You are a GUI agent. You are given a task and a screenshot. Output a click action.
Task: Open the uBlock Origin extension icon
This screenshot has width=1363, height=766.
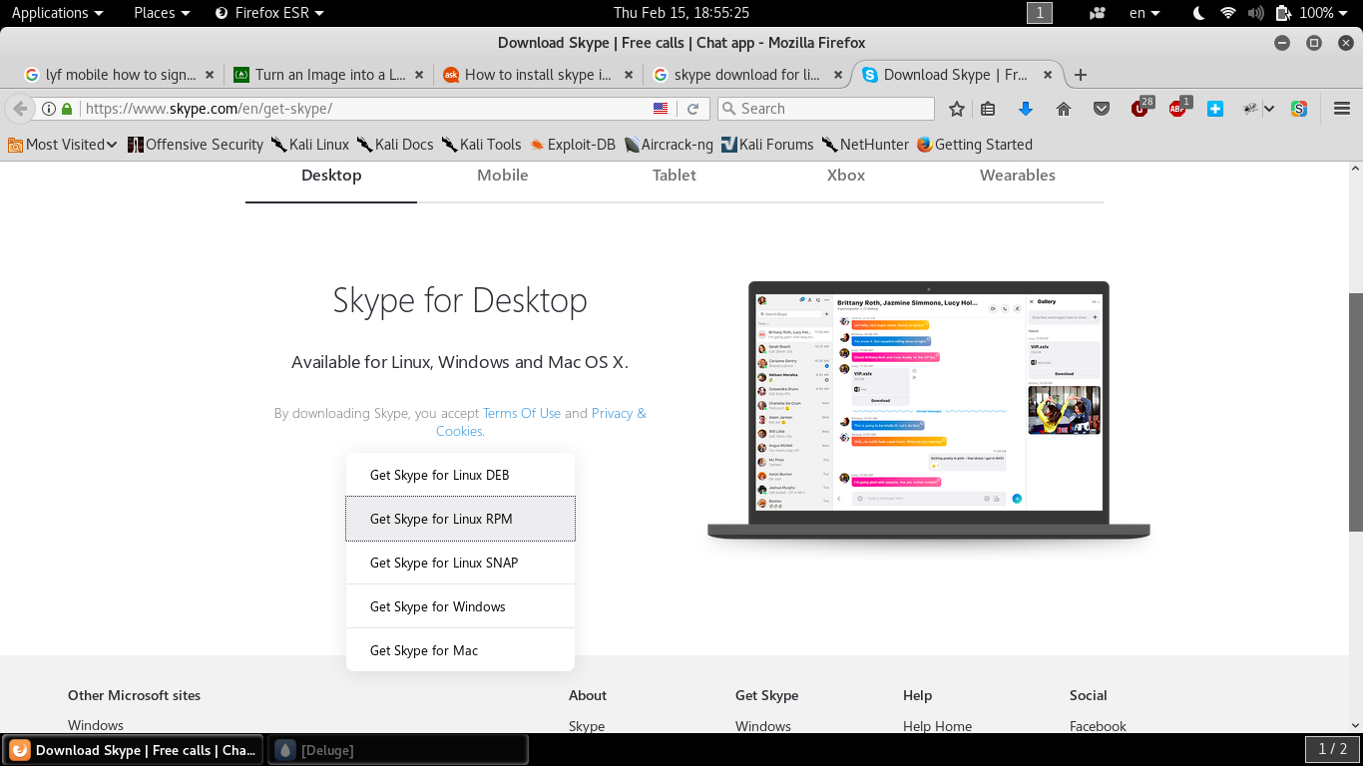tap(1141, 108)
